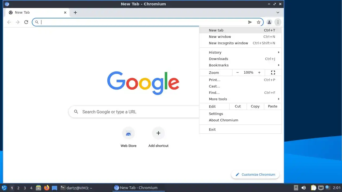Image resolution: width=342 pixels, height=192 pixels.
Task: Select New window menu entry
Action: (240, 37)
